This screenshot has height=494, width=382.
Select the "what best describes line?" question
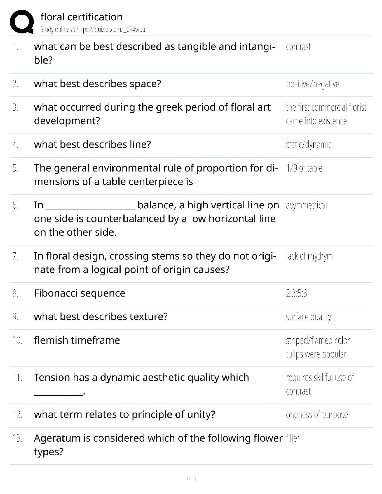[x=92, y=144]
